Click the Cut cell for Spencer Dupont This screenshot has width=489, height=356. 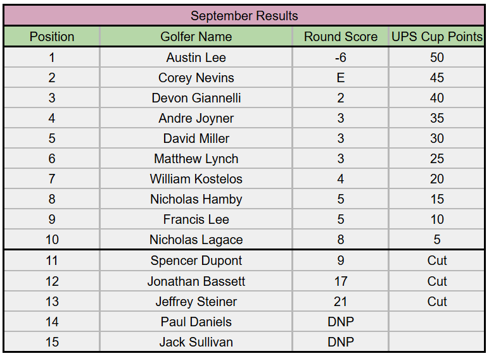click(x=436, y=261)
